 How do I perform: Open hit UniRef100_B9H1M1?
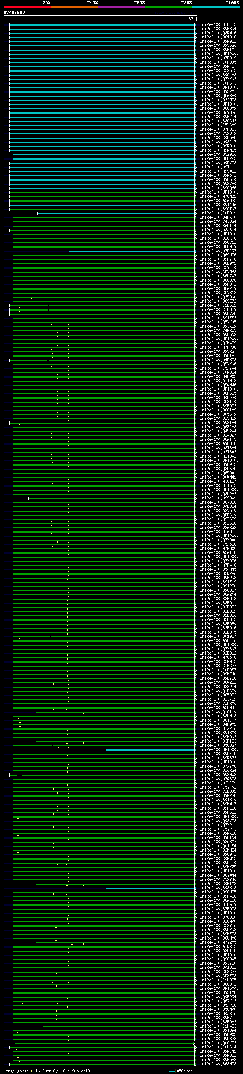[218, 50]
